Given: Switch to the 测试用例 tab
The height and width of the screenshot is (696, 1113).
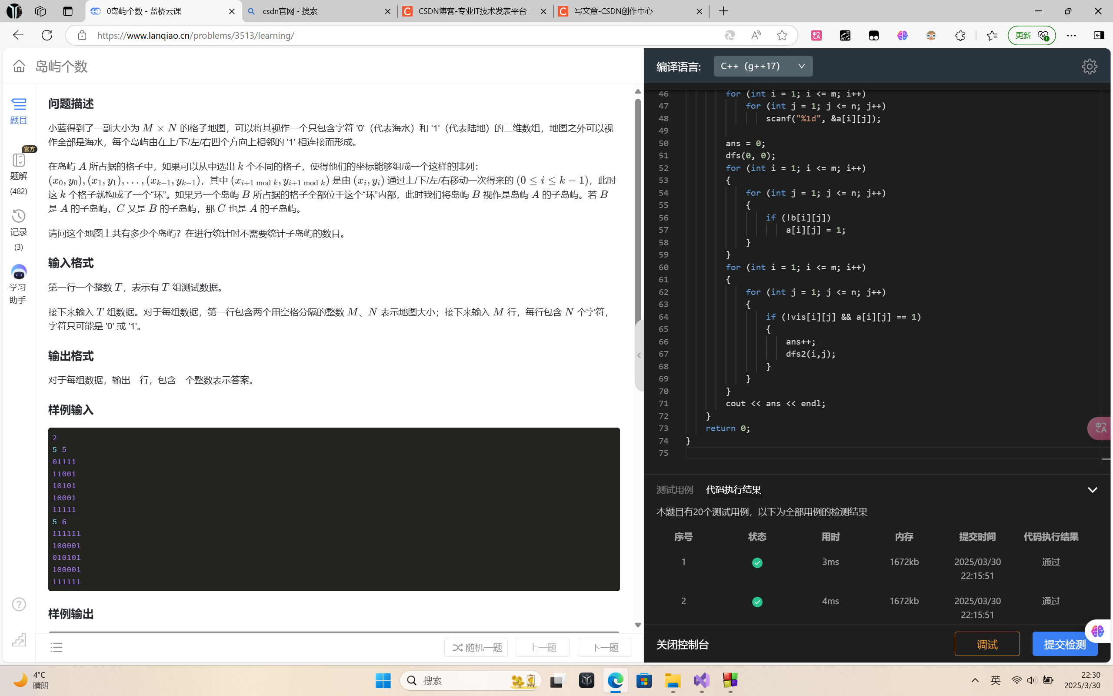Looking at the screenshot, I should (674, 490).
